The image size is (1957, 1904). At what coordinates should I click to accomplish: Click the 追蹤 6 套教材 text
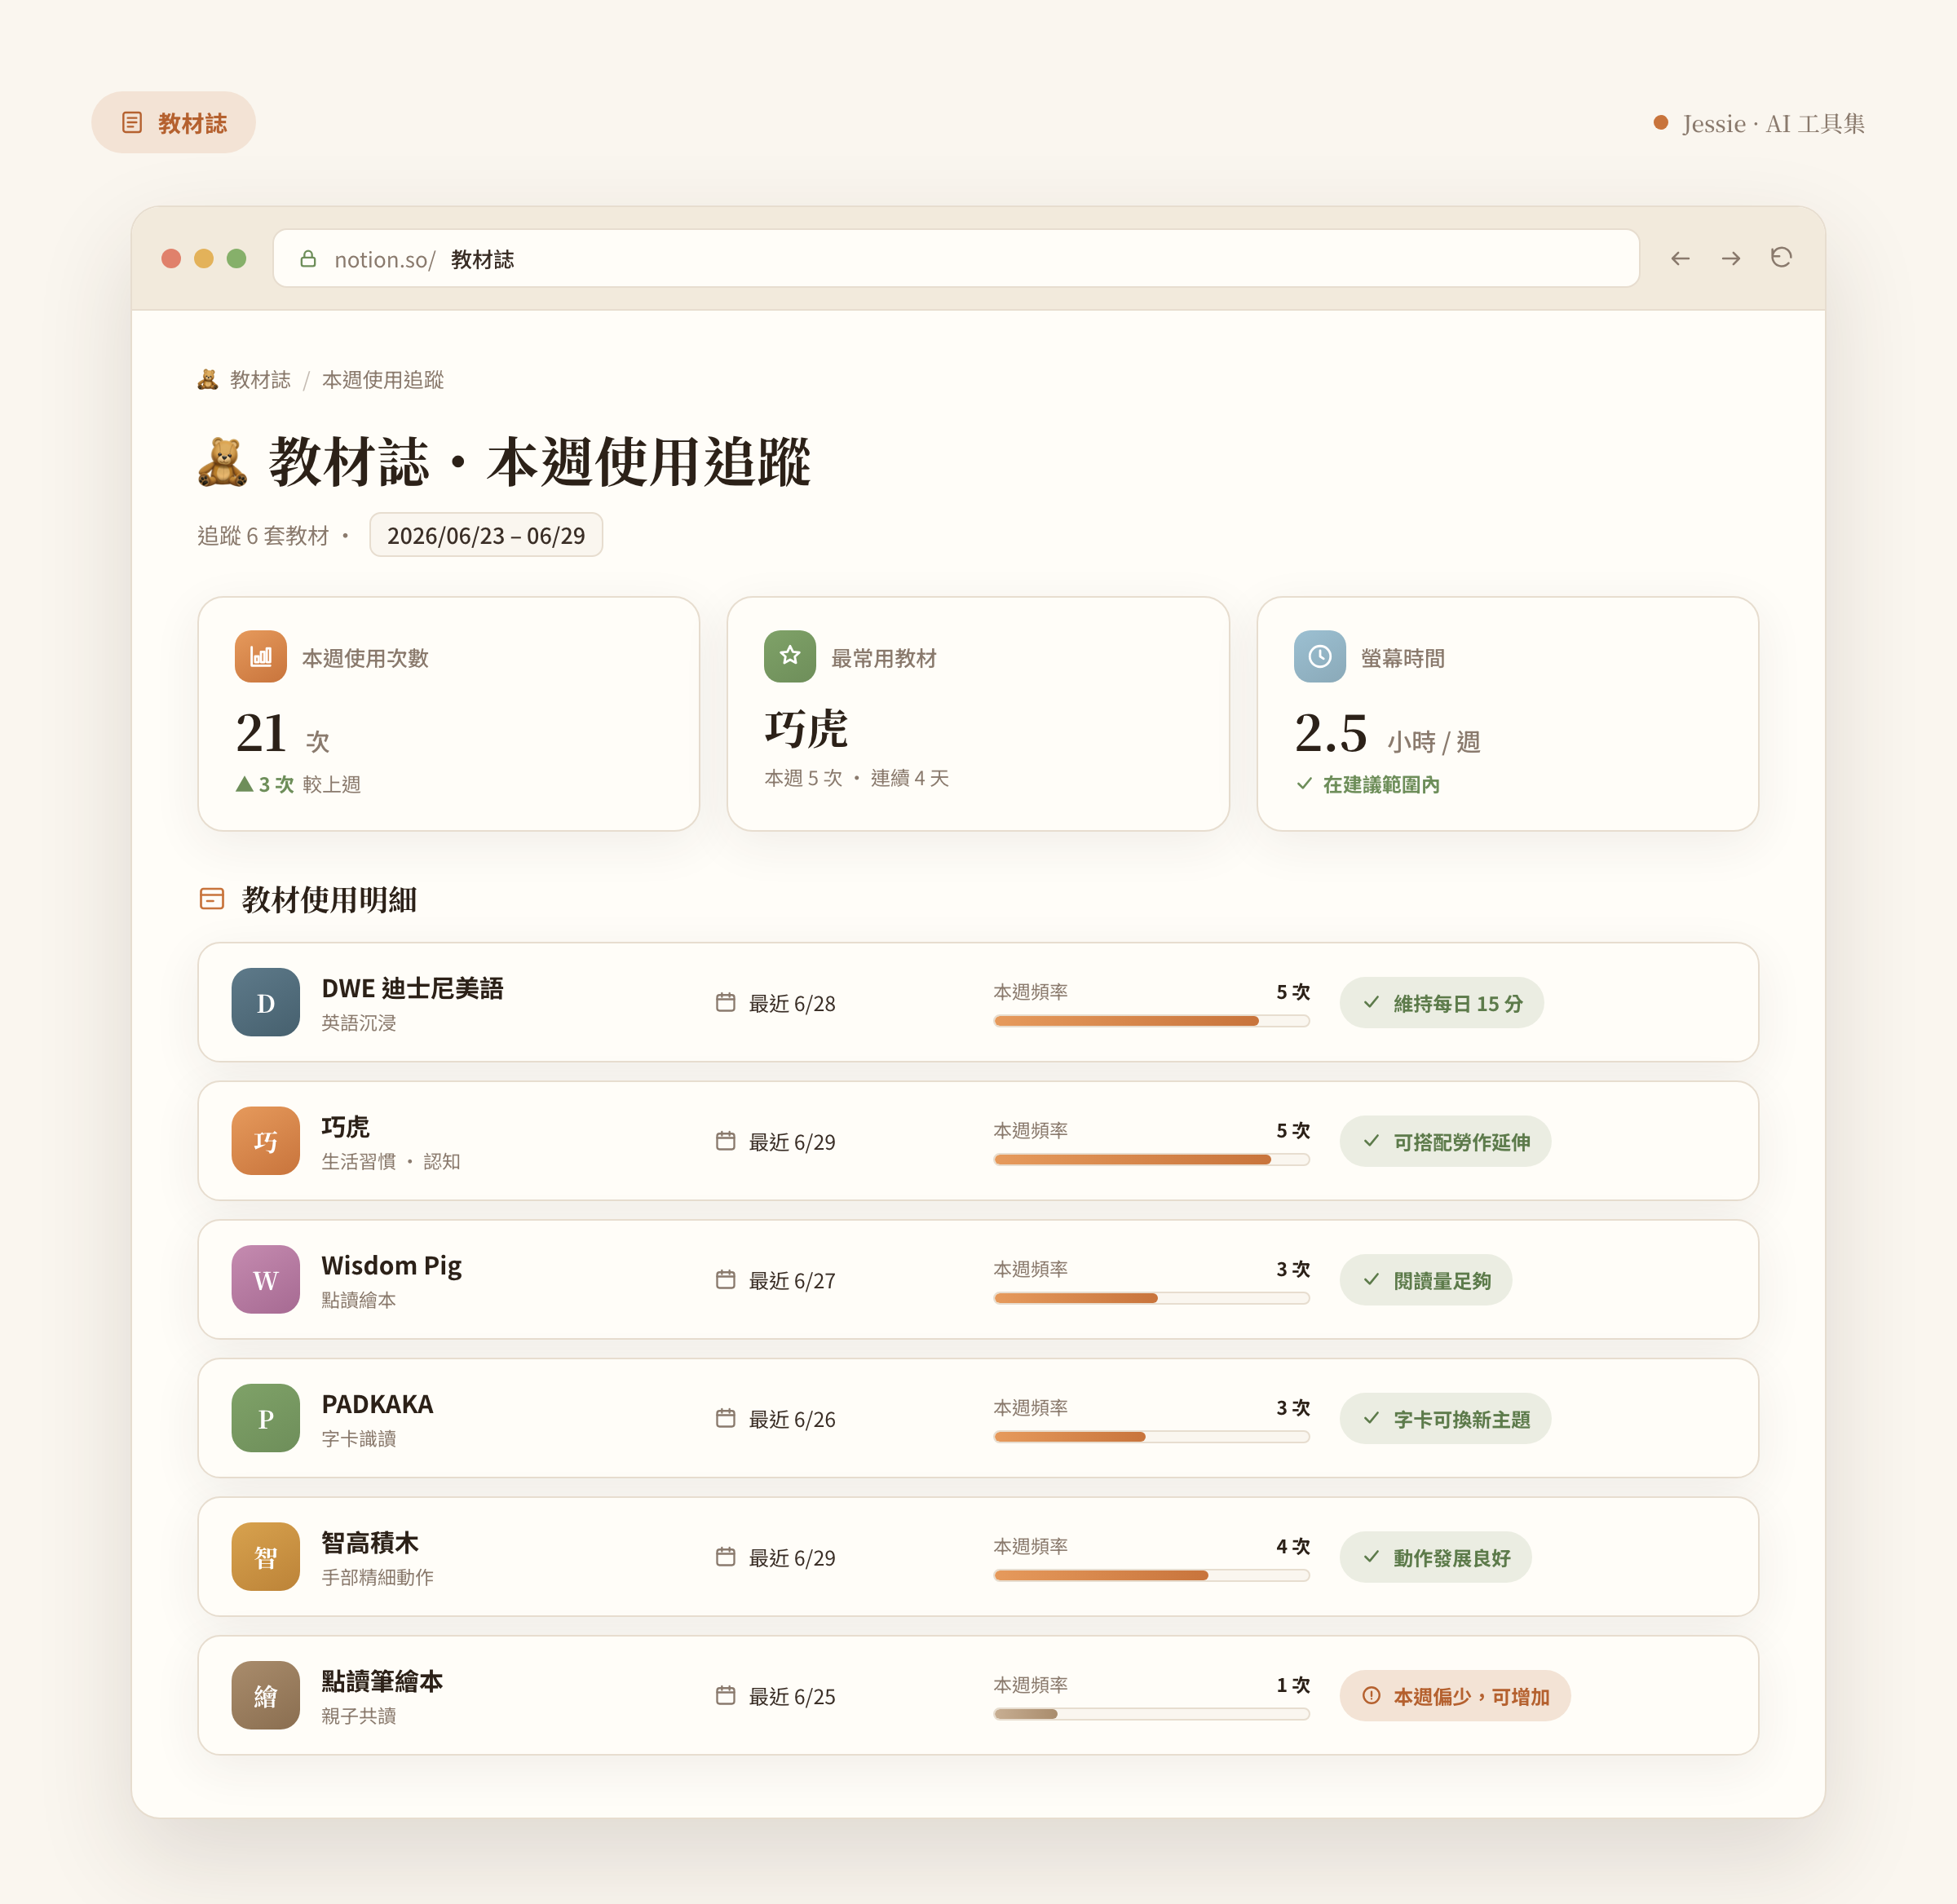click(x=263, y=536)
